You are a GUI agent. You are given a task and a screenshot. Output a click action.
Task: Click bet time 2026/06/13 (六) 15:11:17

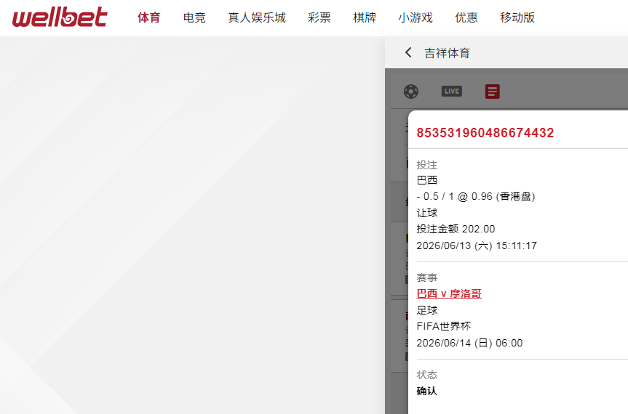pyautogui.click(x=477, y=245)
